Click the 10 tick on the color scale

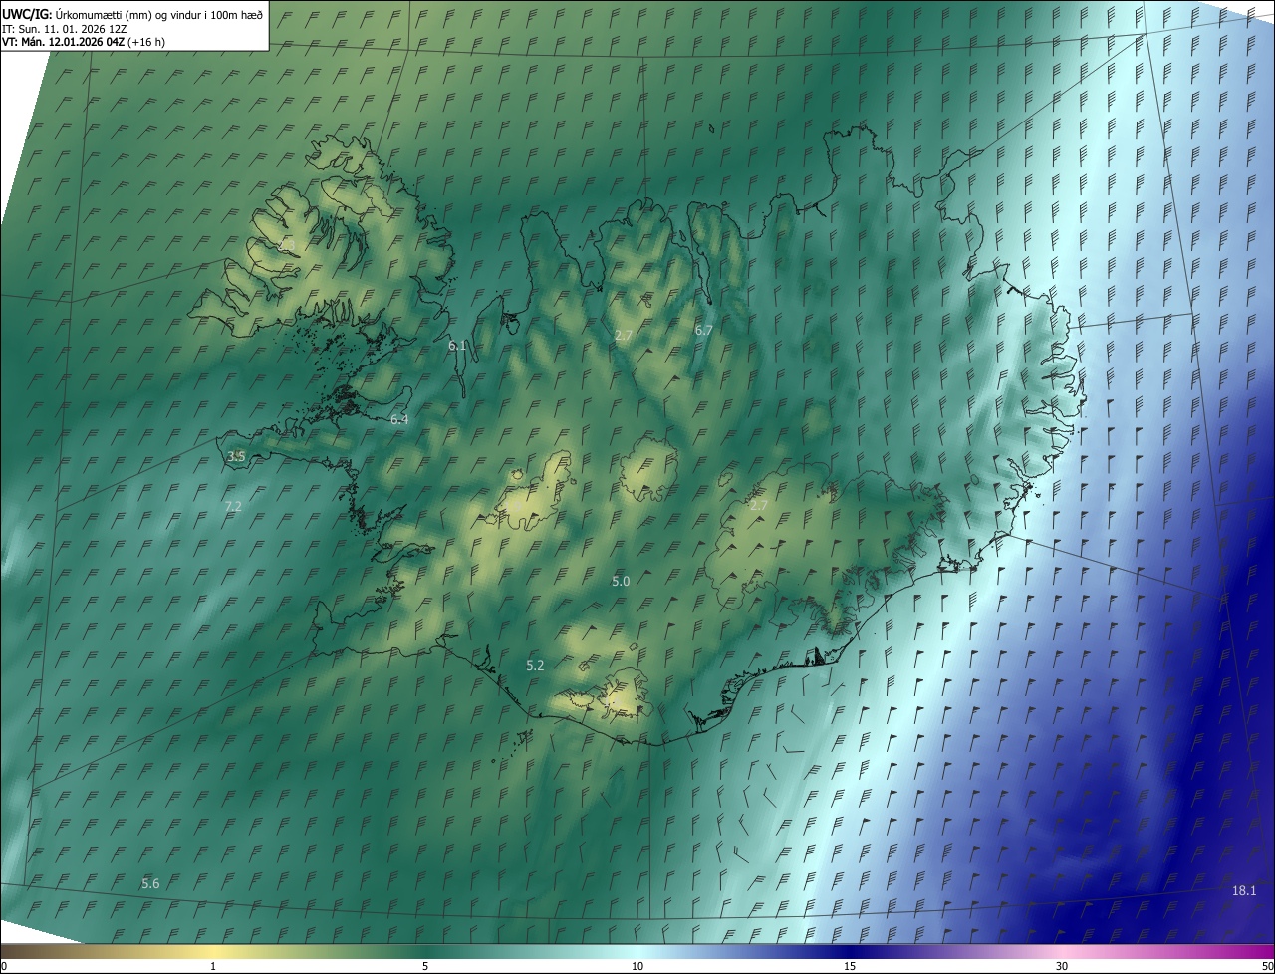coord(637,967)
